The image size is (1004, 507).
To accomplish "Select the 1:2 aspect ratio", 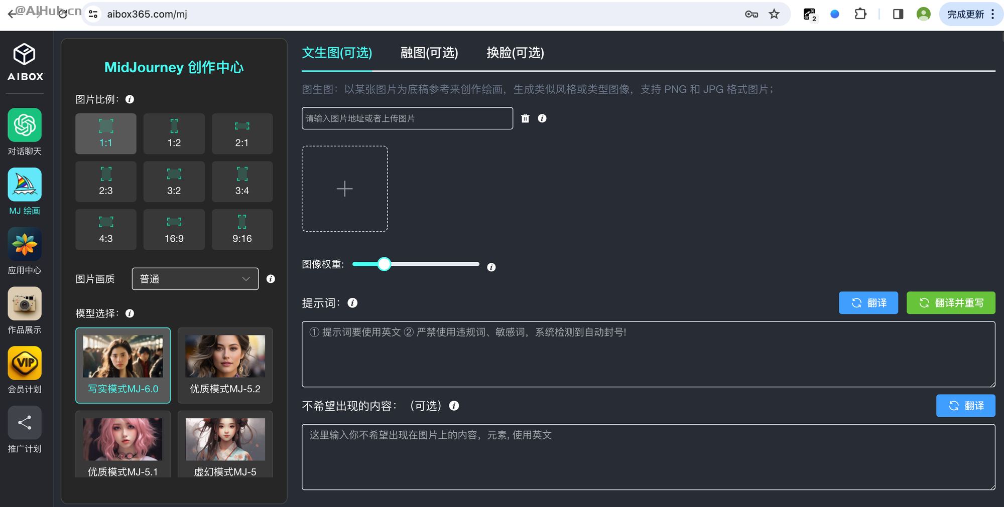I will coord(174,133).
